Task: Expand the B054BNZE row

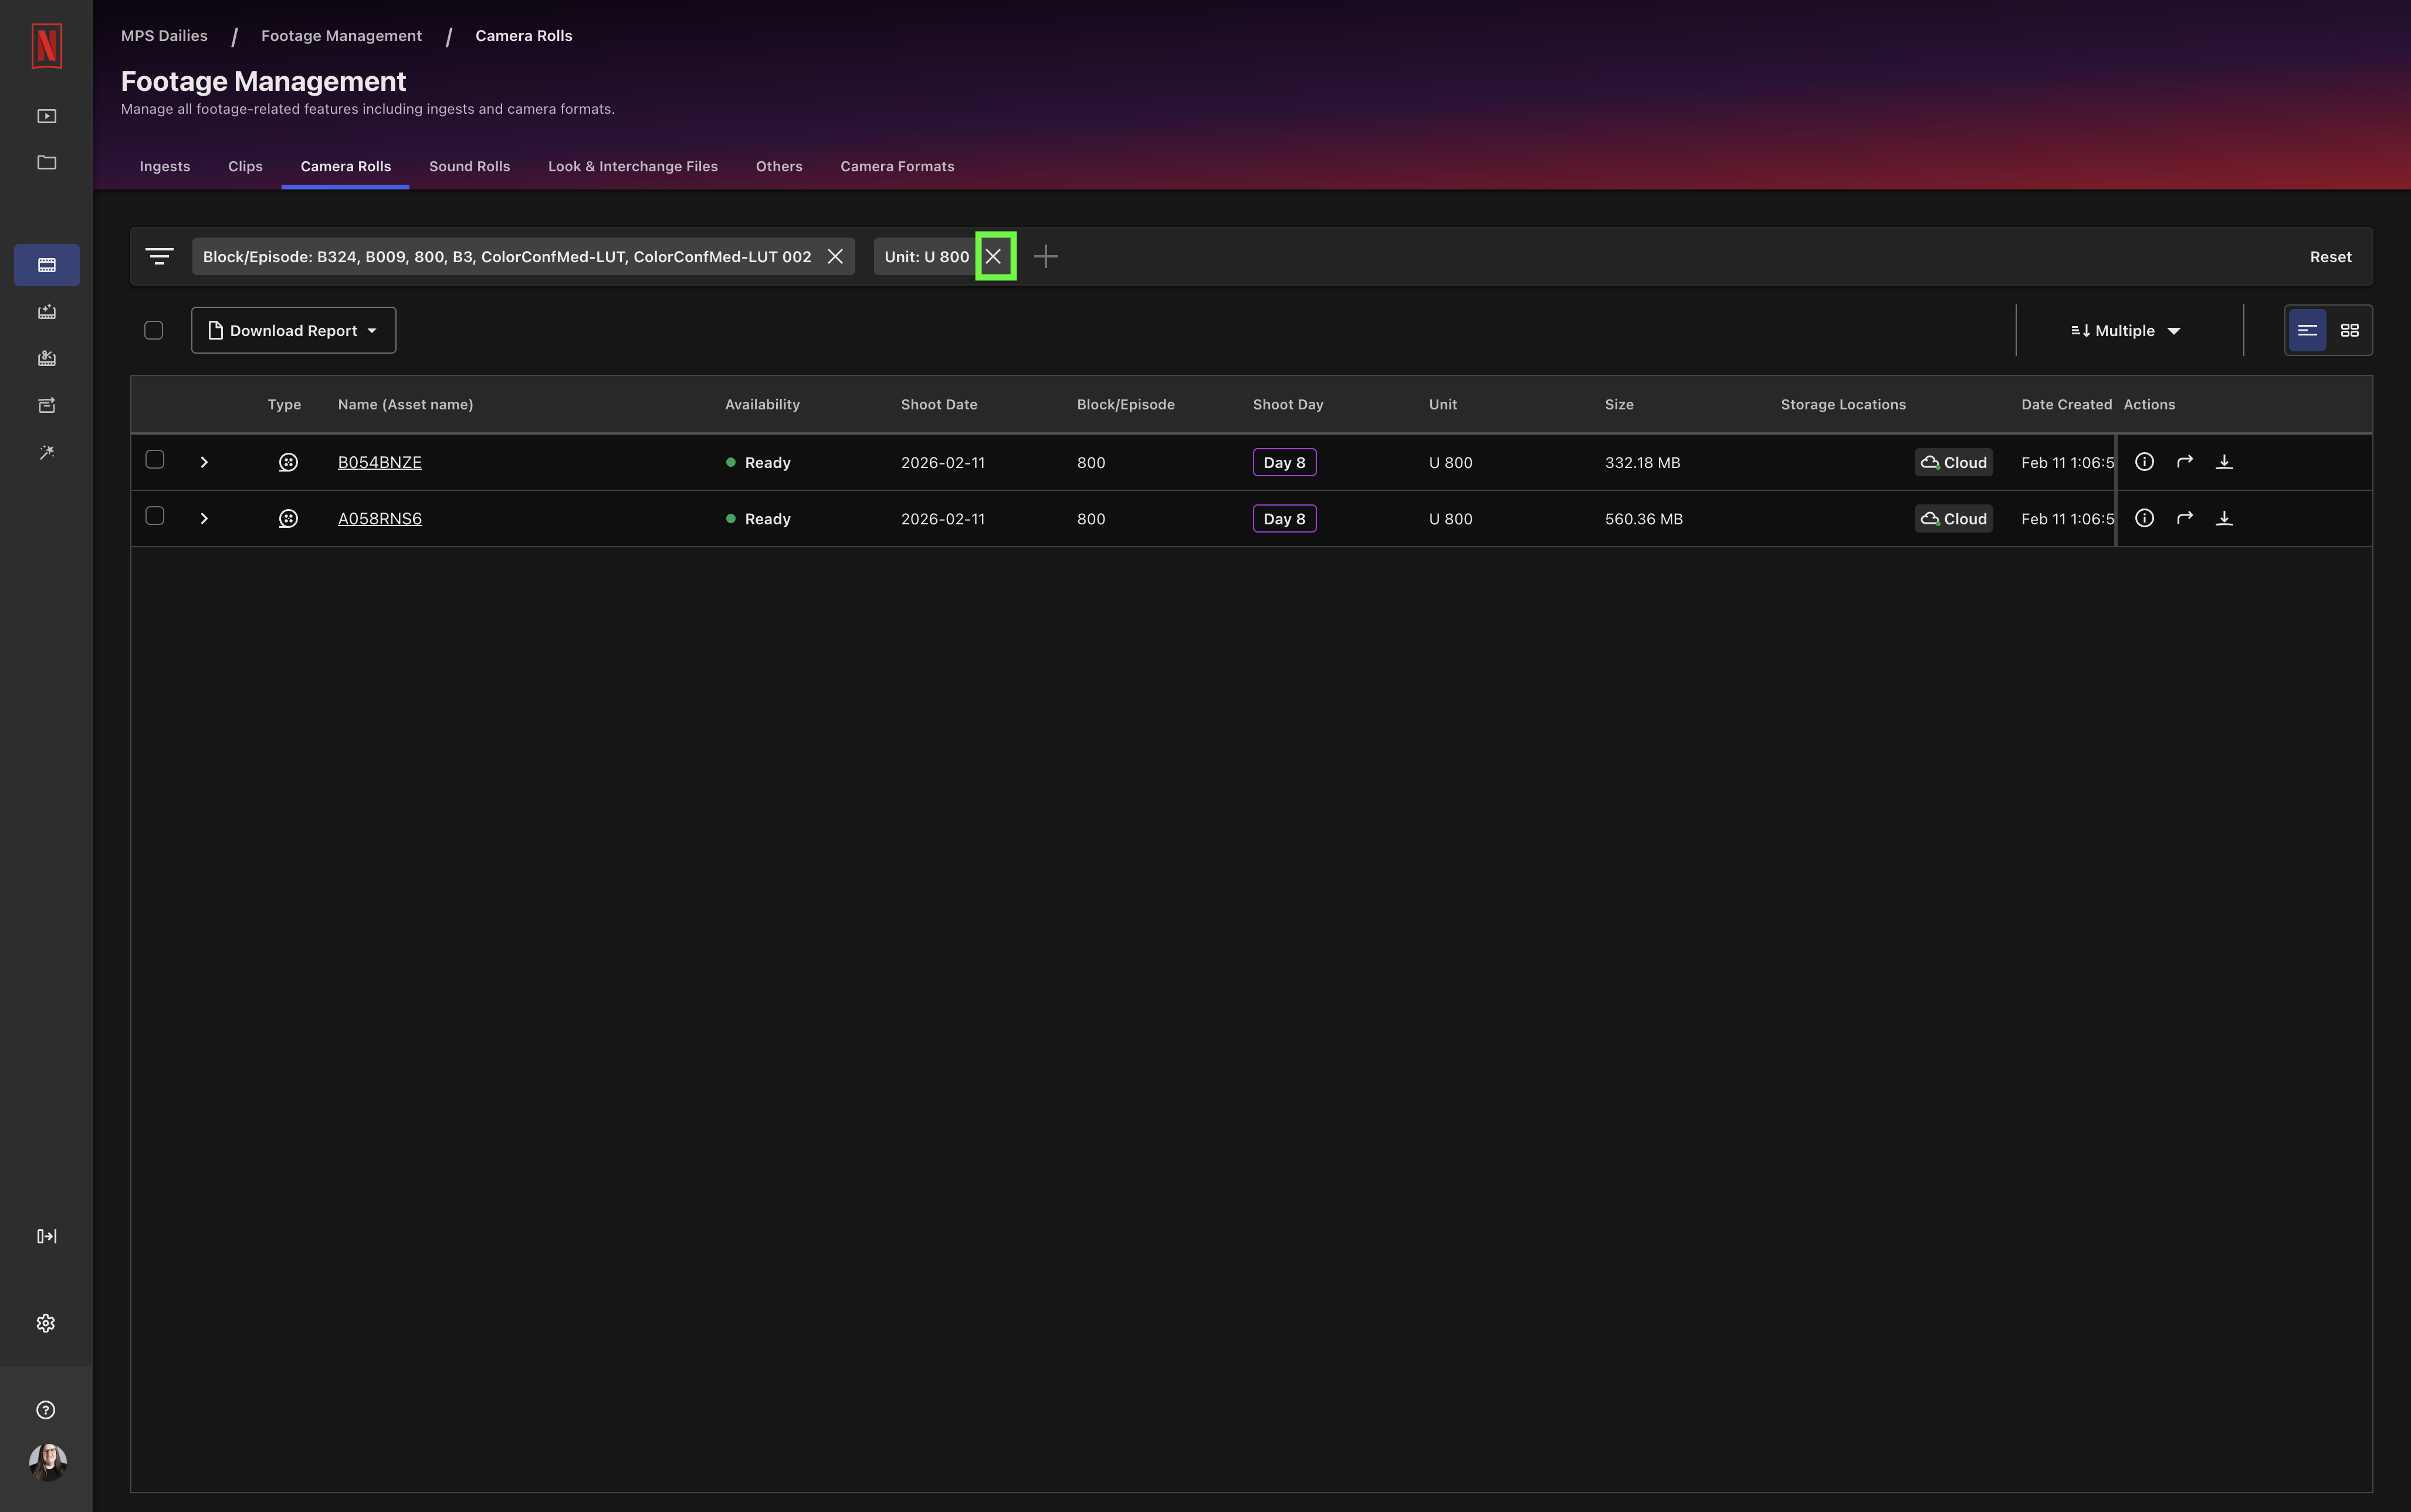Action: coord(204,462)
